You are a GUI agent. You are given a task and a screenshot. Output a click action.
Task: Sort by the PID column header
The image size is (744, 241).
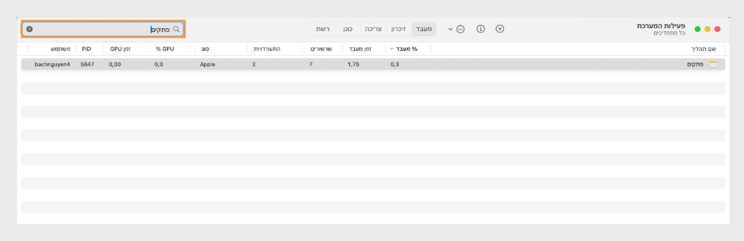[86, 49]
